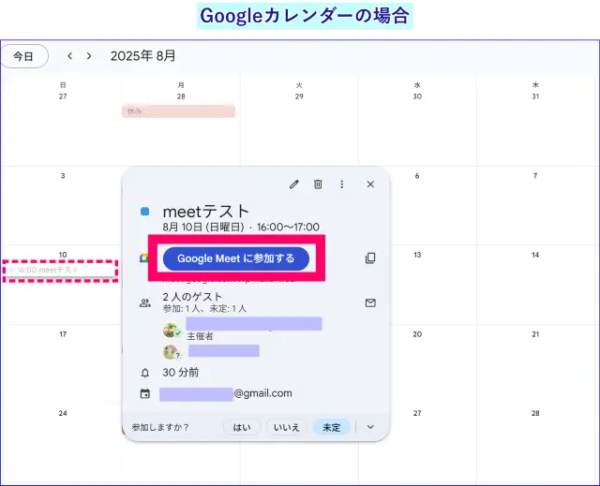The height and width of the screenshot is (486, 600).
Task: Select date 14 in the calendar
Action: tap(535, 255)
